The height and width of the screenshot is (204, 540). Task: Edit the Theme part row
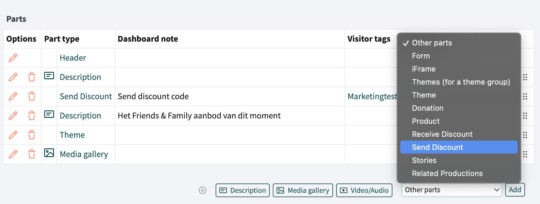13,135
